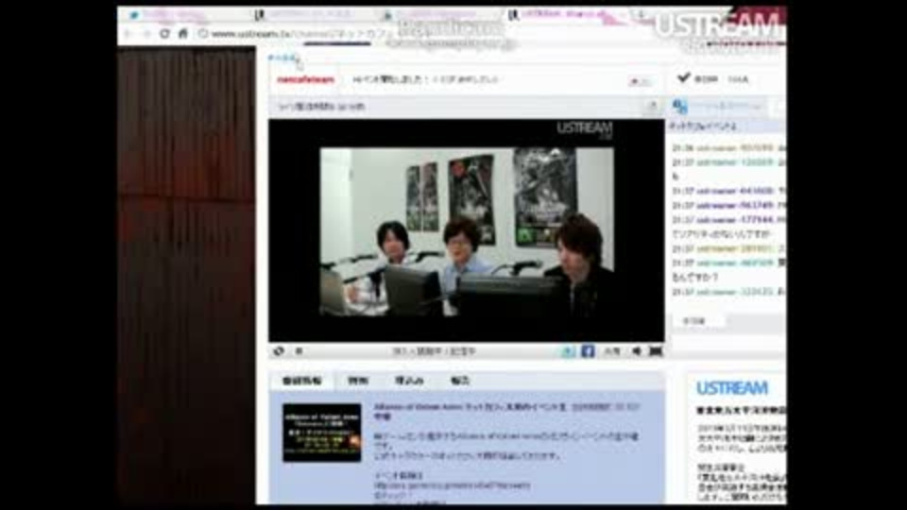
Task: Select the second tab beside 番組情報
Action: coord(358,381)
